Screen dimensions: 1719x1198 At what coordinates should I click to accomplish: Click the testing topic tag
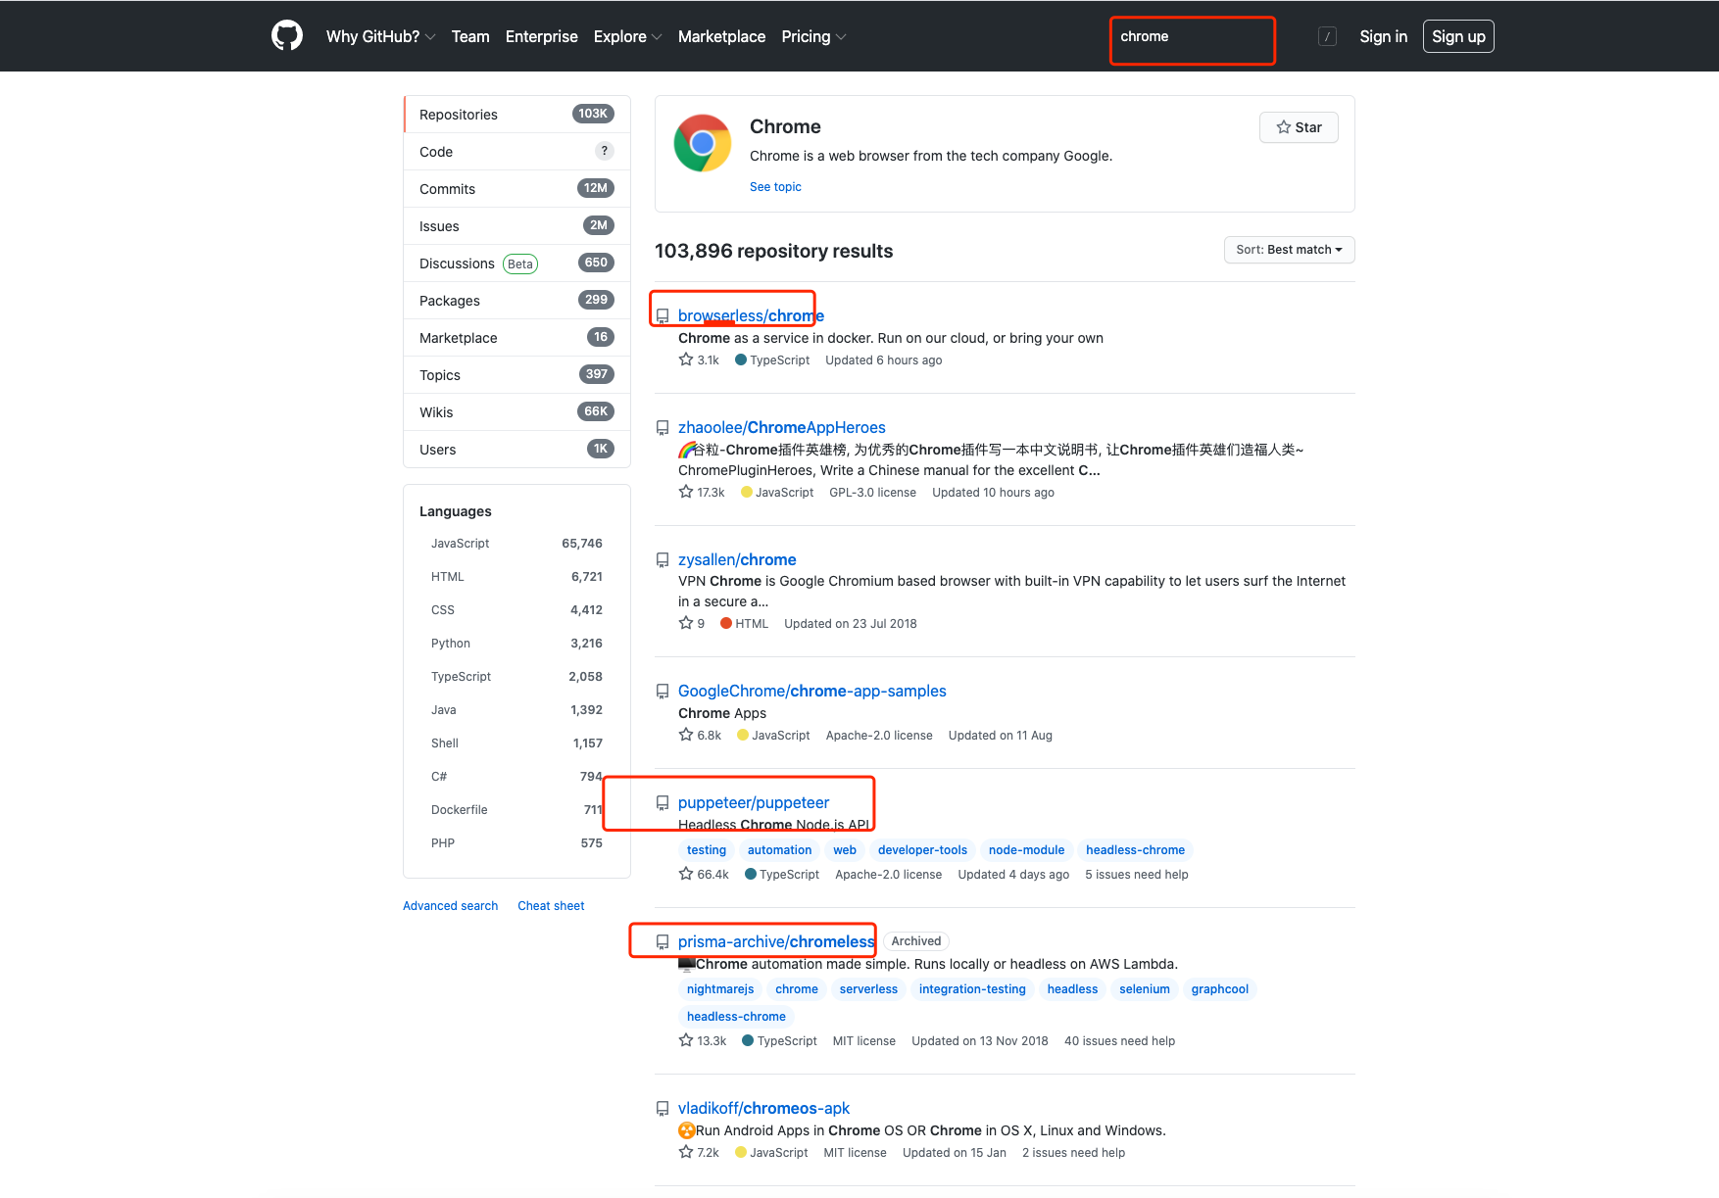tap(707, 850)
